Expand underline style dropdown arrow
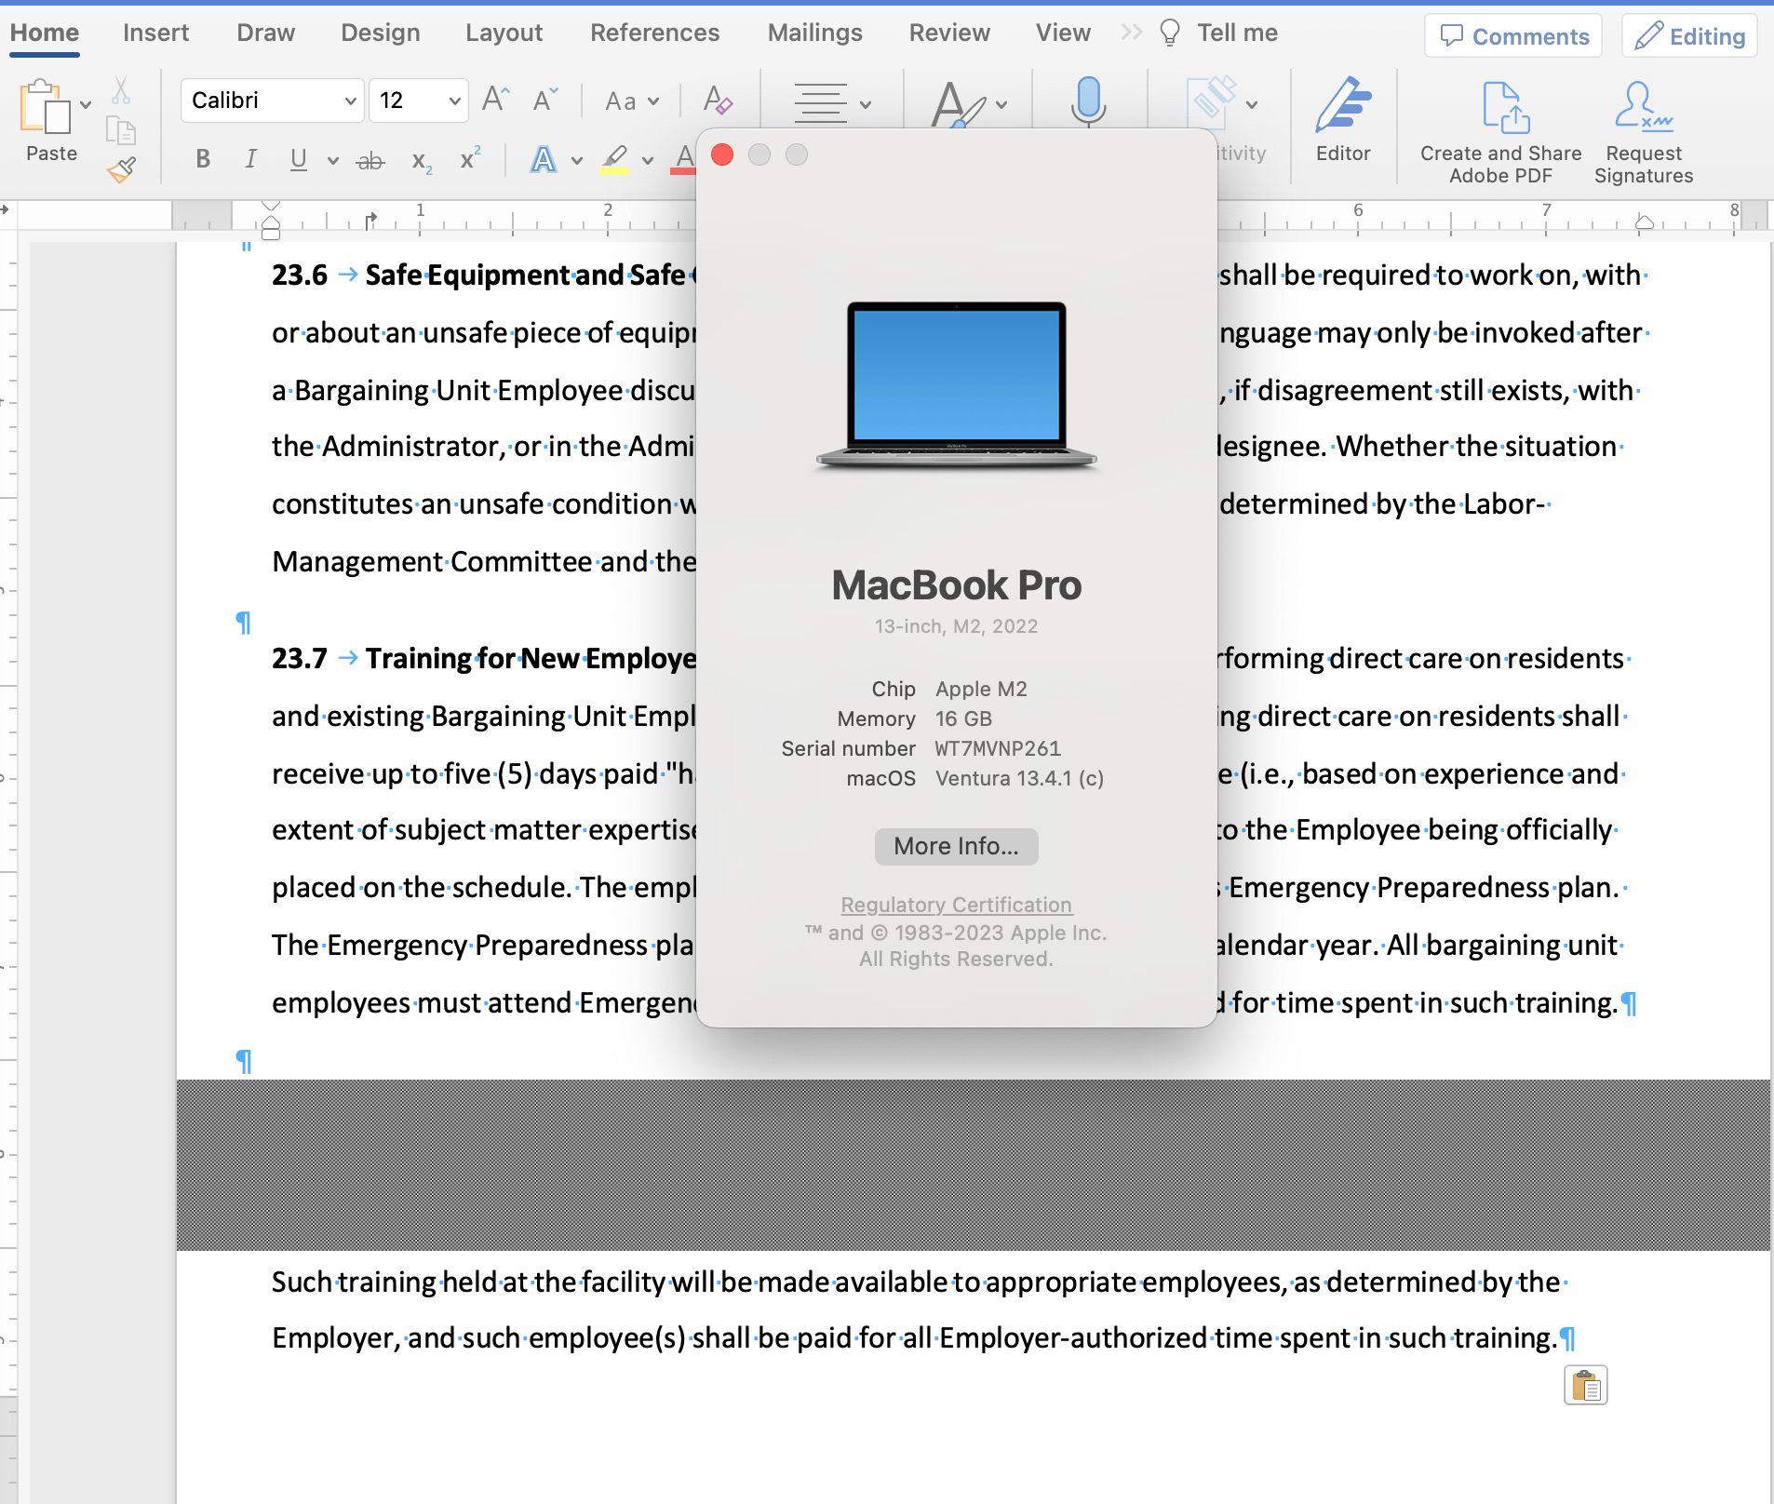Viewport: 1774px width, 1504px height. [x=332, y=161]
